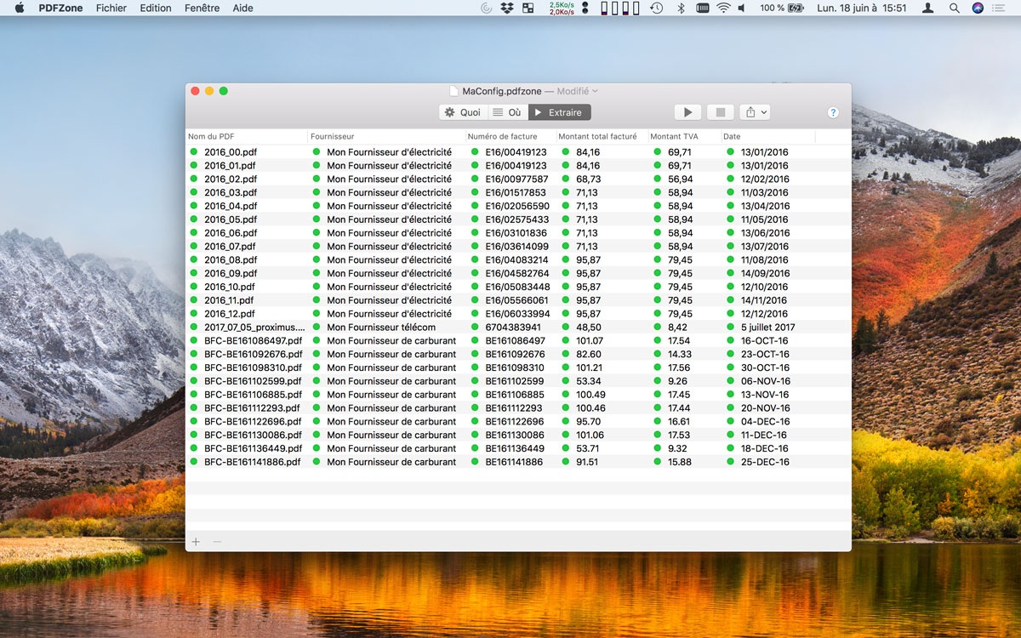Open Spotlight search magnifier
The height and width of the screenshot is (638, 1021).
tap(954, 8)
